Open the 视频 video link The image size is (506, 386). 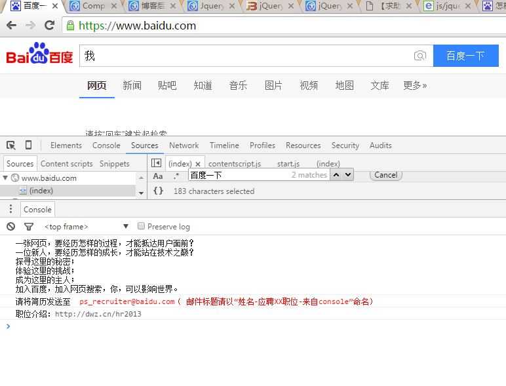[x=309, y=85]
